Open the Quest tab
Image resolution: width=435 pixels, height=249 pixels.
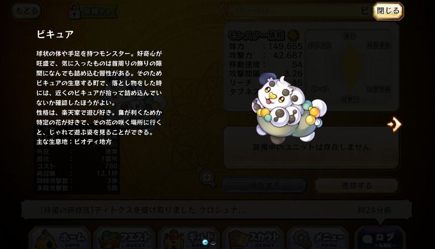point(124,238)
